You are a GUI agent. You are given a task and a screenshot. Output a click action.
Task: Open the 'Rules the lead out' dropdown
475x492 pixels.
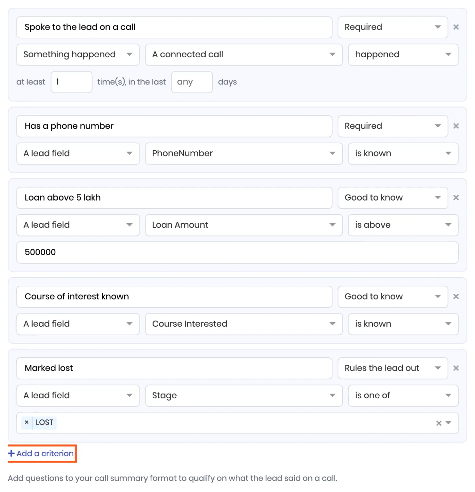[393, 368]
